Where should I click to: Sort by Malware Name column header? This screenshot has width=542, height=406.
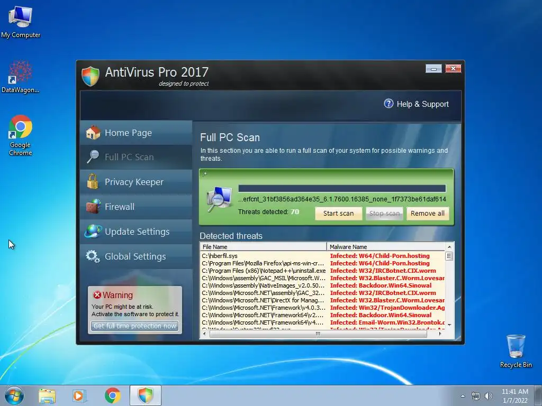[386, 247]
